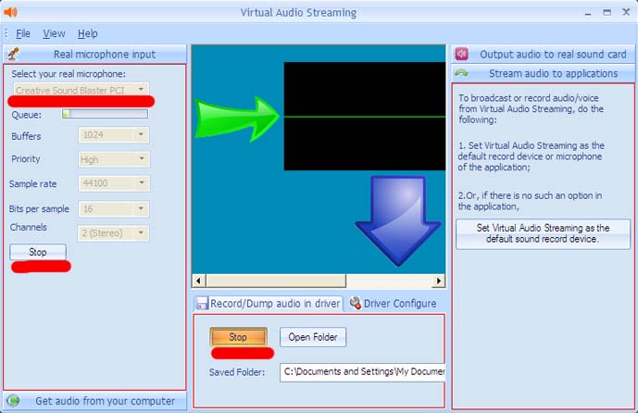Screen dimensions: 638x413
Task: Open the View menu
Action: point(54,33)
